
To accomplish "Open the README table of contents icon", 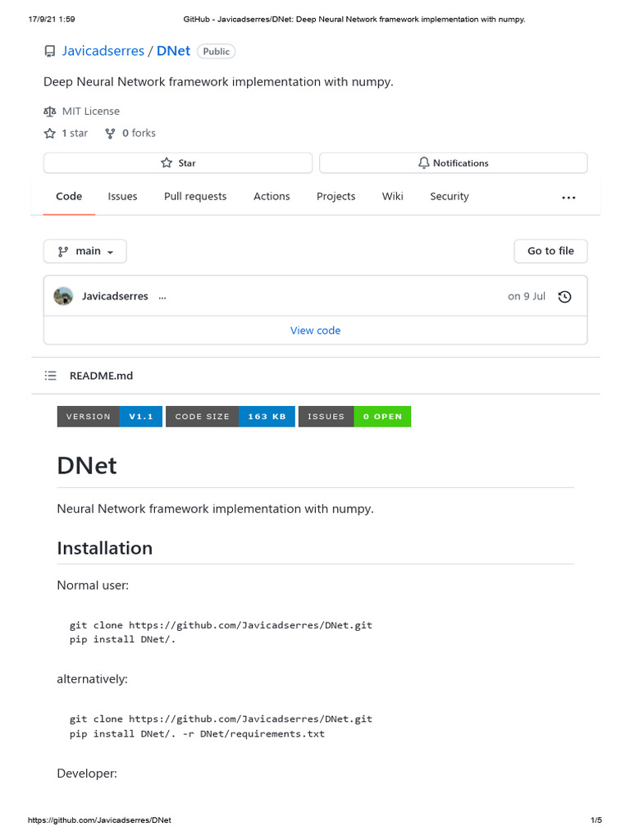I will coord(51,376).
